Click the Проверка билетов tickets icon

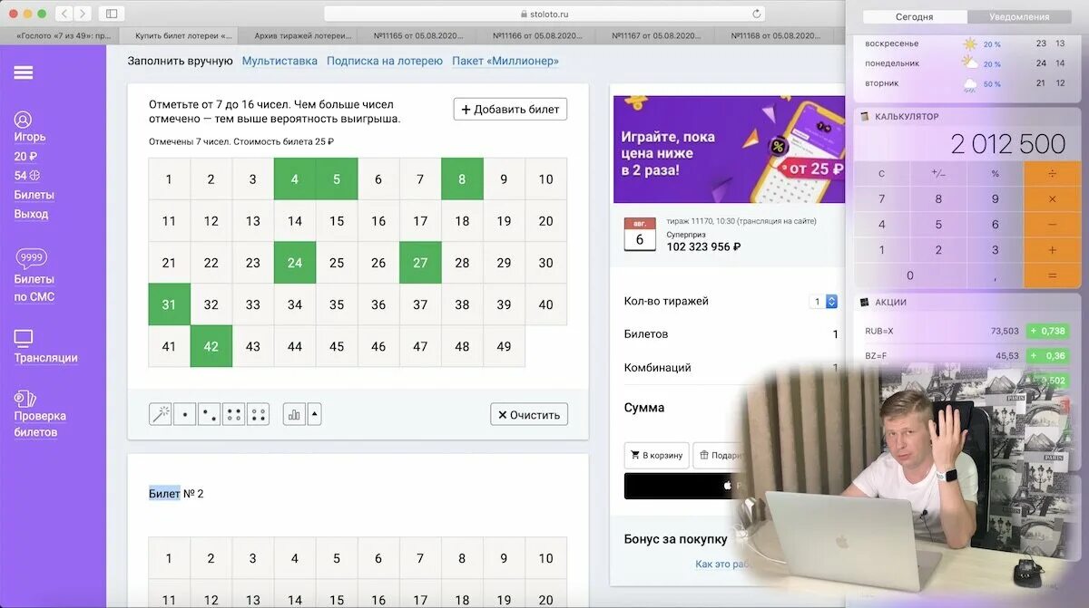coord(25,398)
